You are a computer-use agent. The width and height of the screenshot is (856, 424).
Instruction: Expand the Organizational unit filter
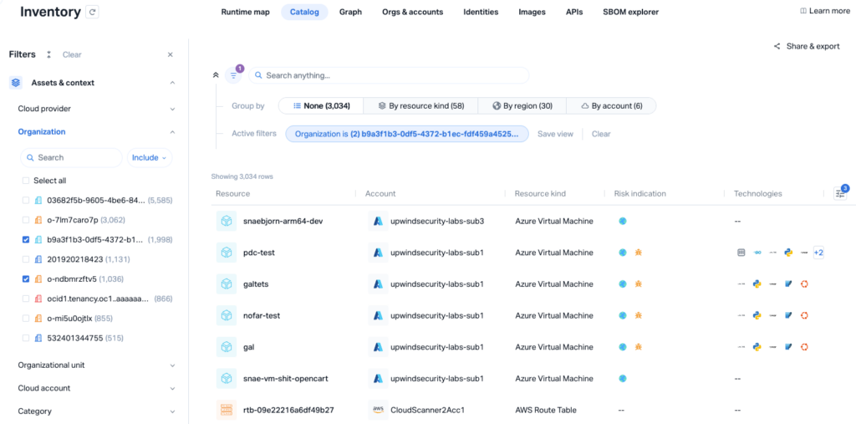(x=172, y=365)
